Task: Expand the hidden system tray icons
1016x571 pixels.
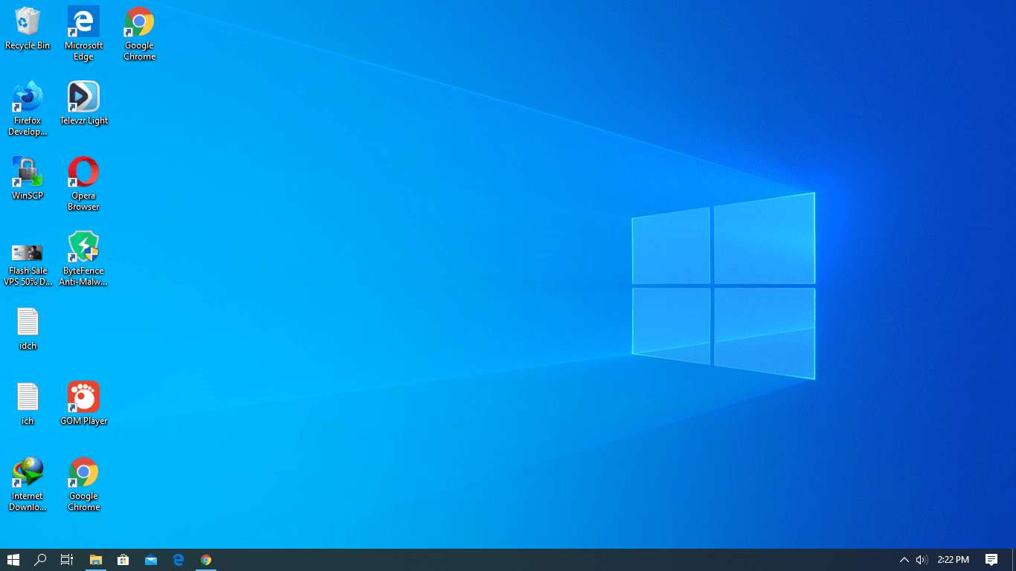Action: [x=904, y=560]
